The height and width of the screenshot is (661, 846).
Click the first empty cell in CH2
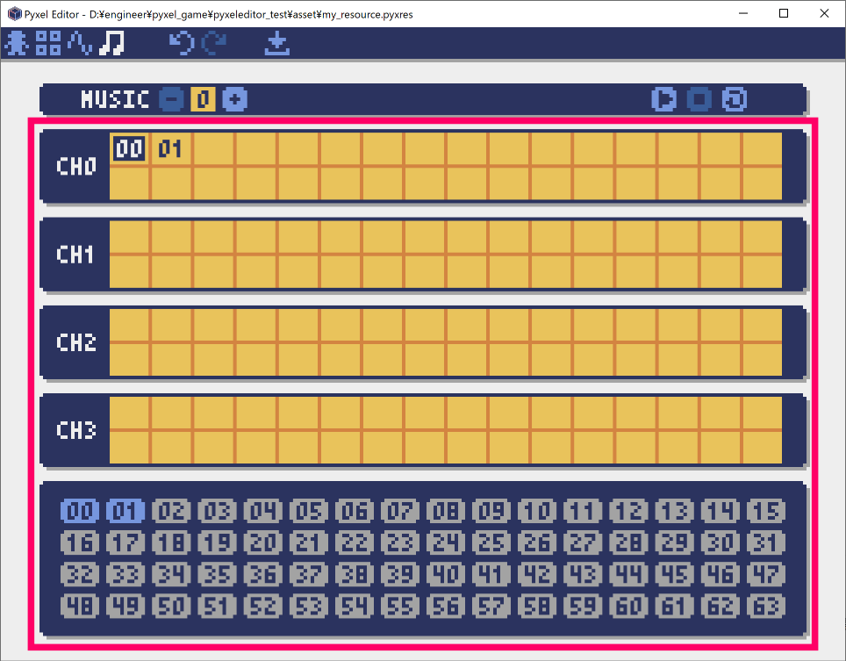130,324
